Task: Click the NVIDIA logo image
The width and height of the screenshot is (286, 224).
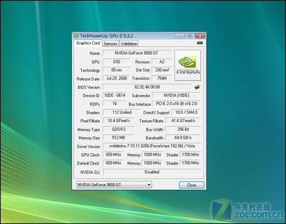Action: (x=188, y=65)
